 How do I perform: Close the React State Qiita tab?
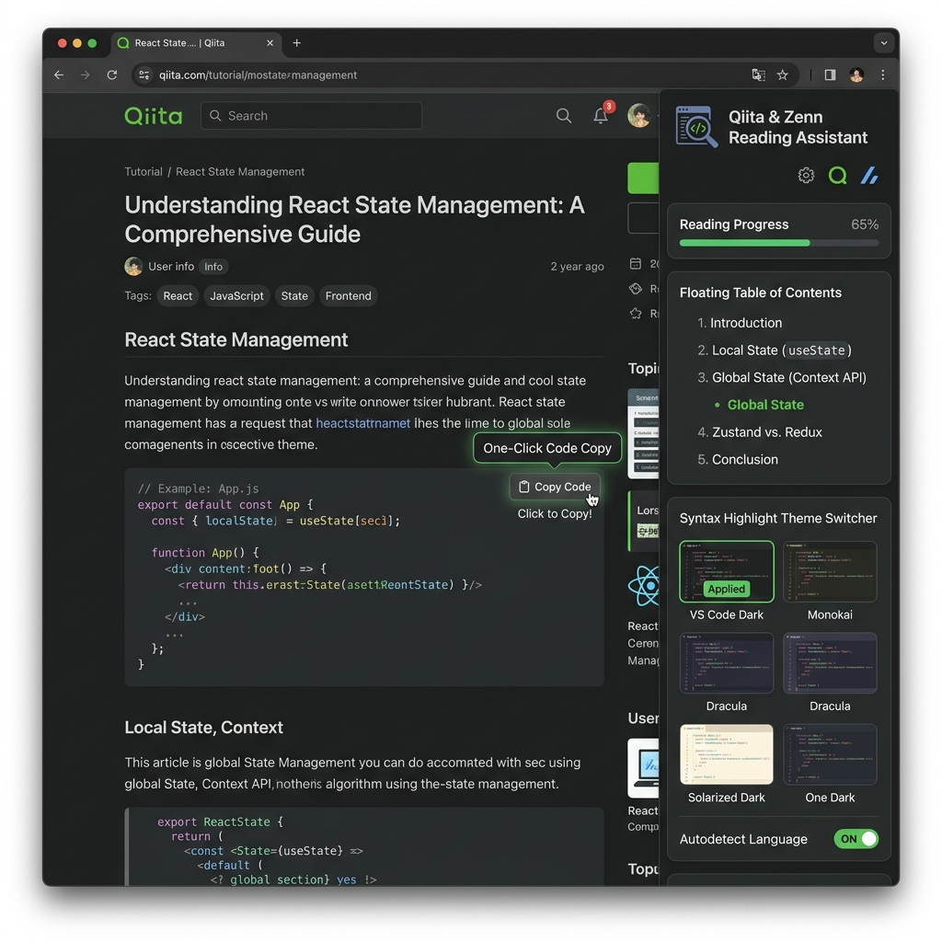pyautogui.click(x=270, y=43)
